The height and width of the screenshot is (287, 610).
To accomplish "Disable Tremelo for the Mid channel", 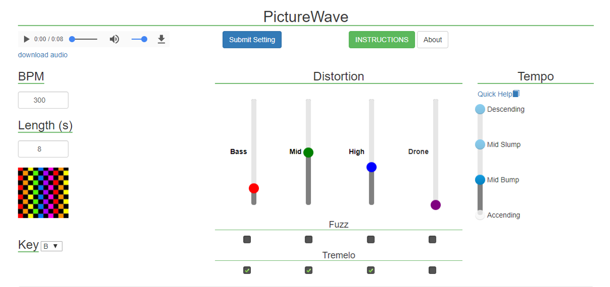I will click(308, 270).
